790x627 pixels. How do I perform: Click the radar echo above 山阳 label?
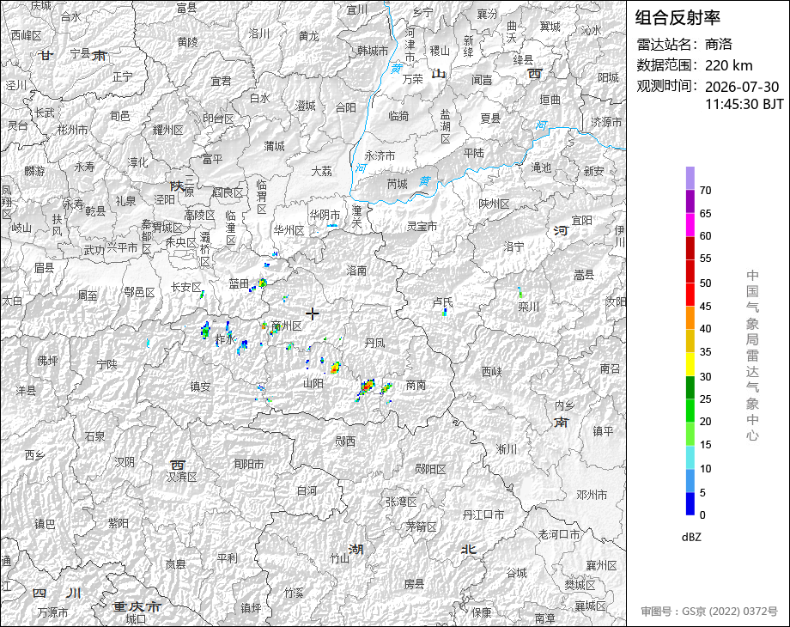pos(335,368)
